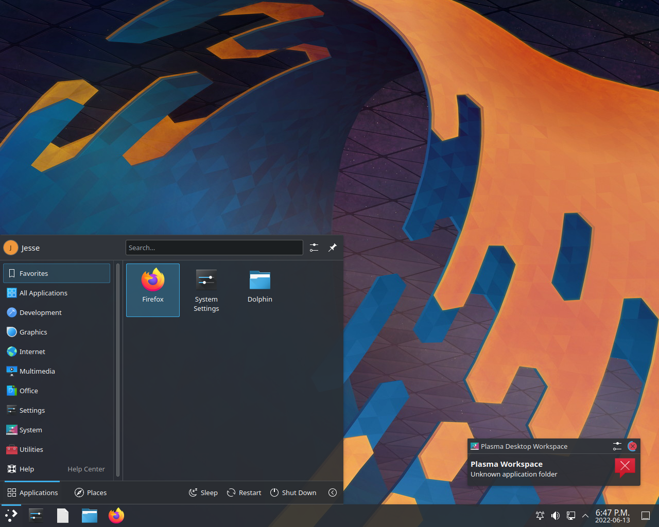Click the red error icon in notification
The width and height of the screenshot is (659, 527).
pos(625,467)
